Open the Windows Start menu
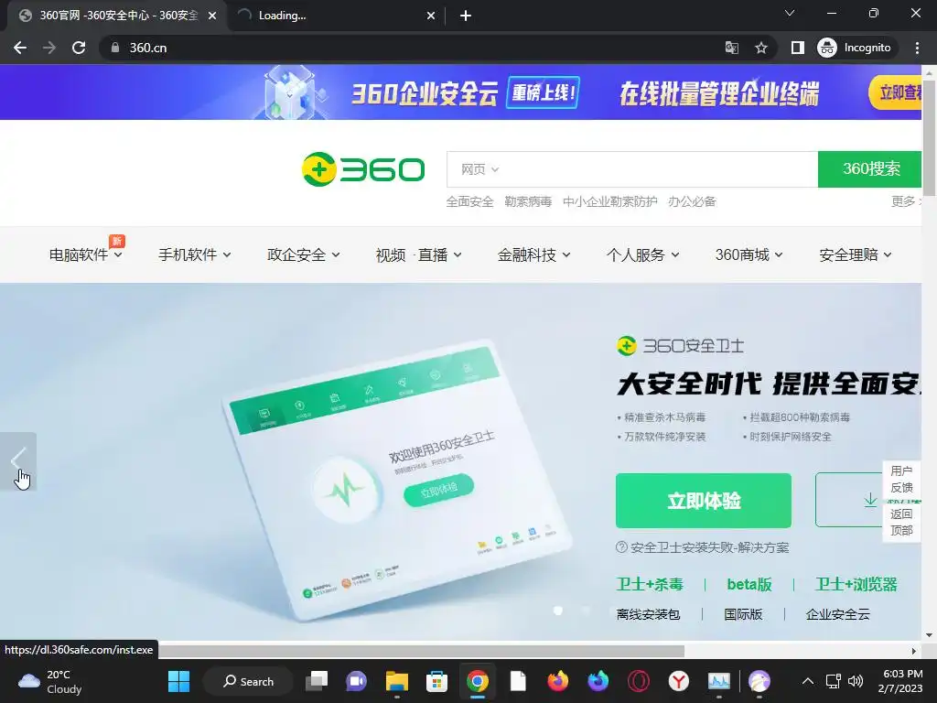Image resolution: width=937 pixels, height=703 pixels. (x=178, y=681)
